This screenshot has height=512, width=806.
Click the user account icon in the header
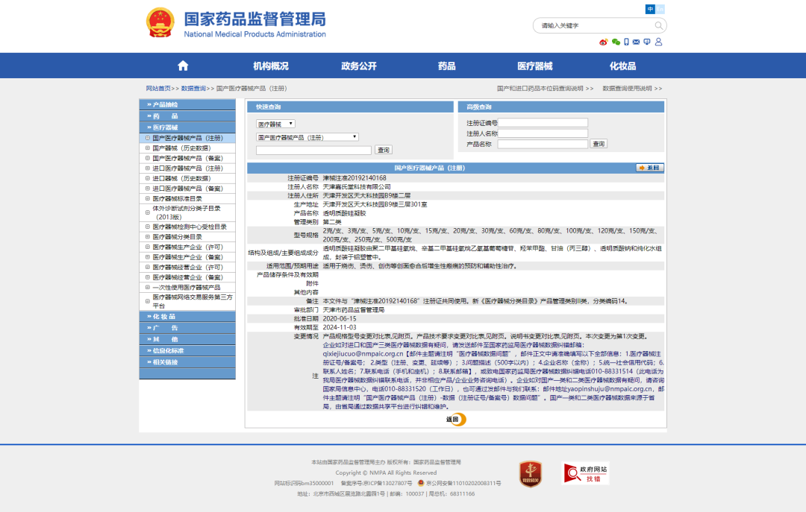coord(658,42)
